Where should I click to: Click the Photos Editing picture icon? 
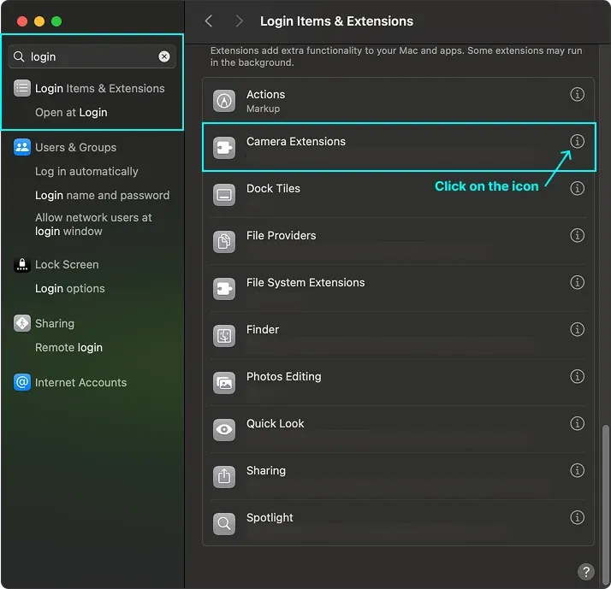click(224, 383)
